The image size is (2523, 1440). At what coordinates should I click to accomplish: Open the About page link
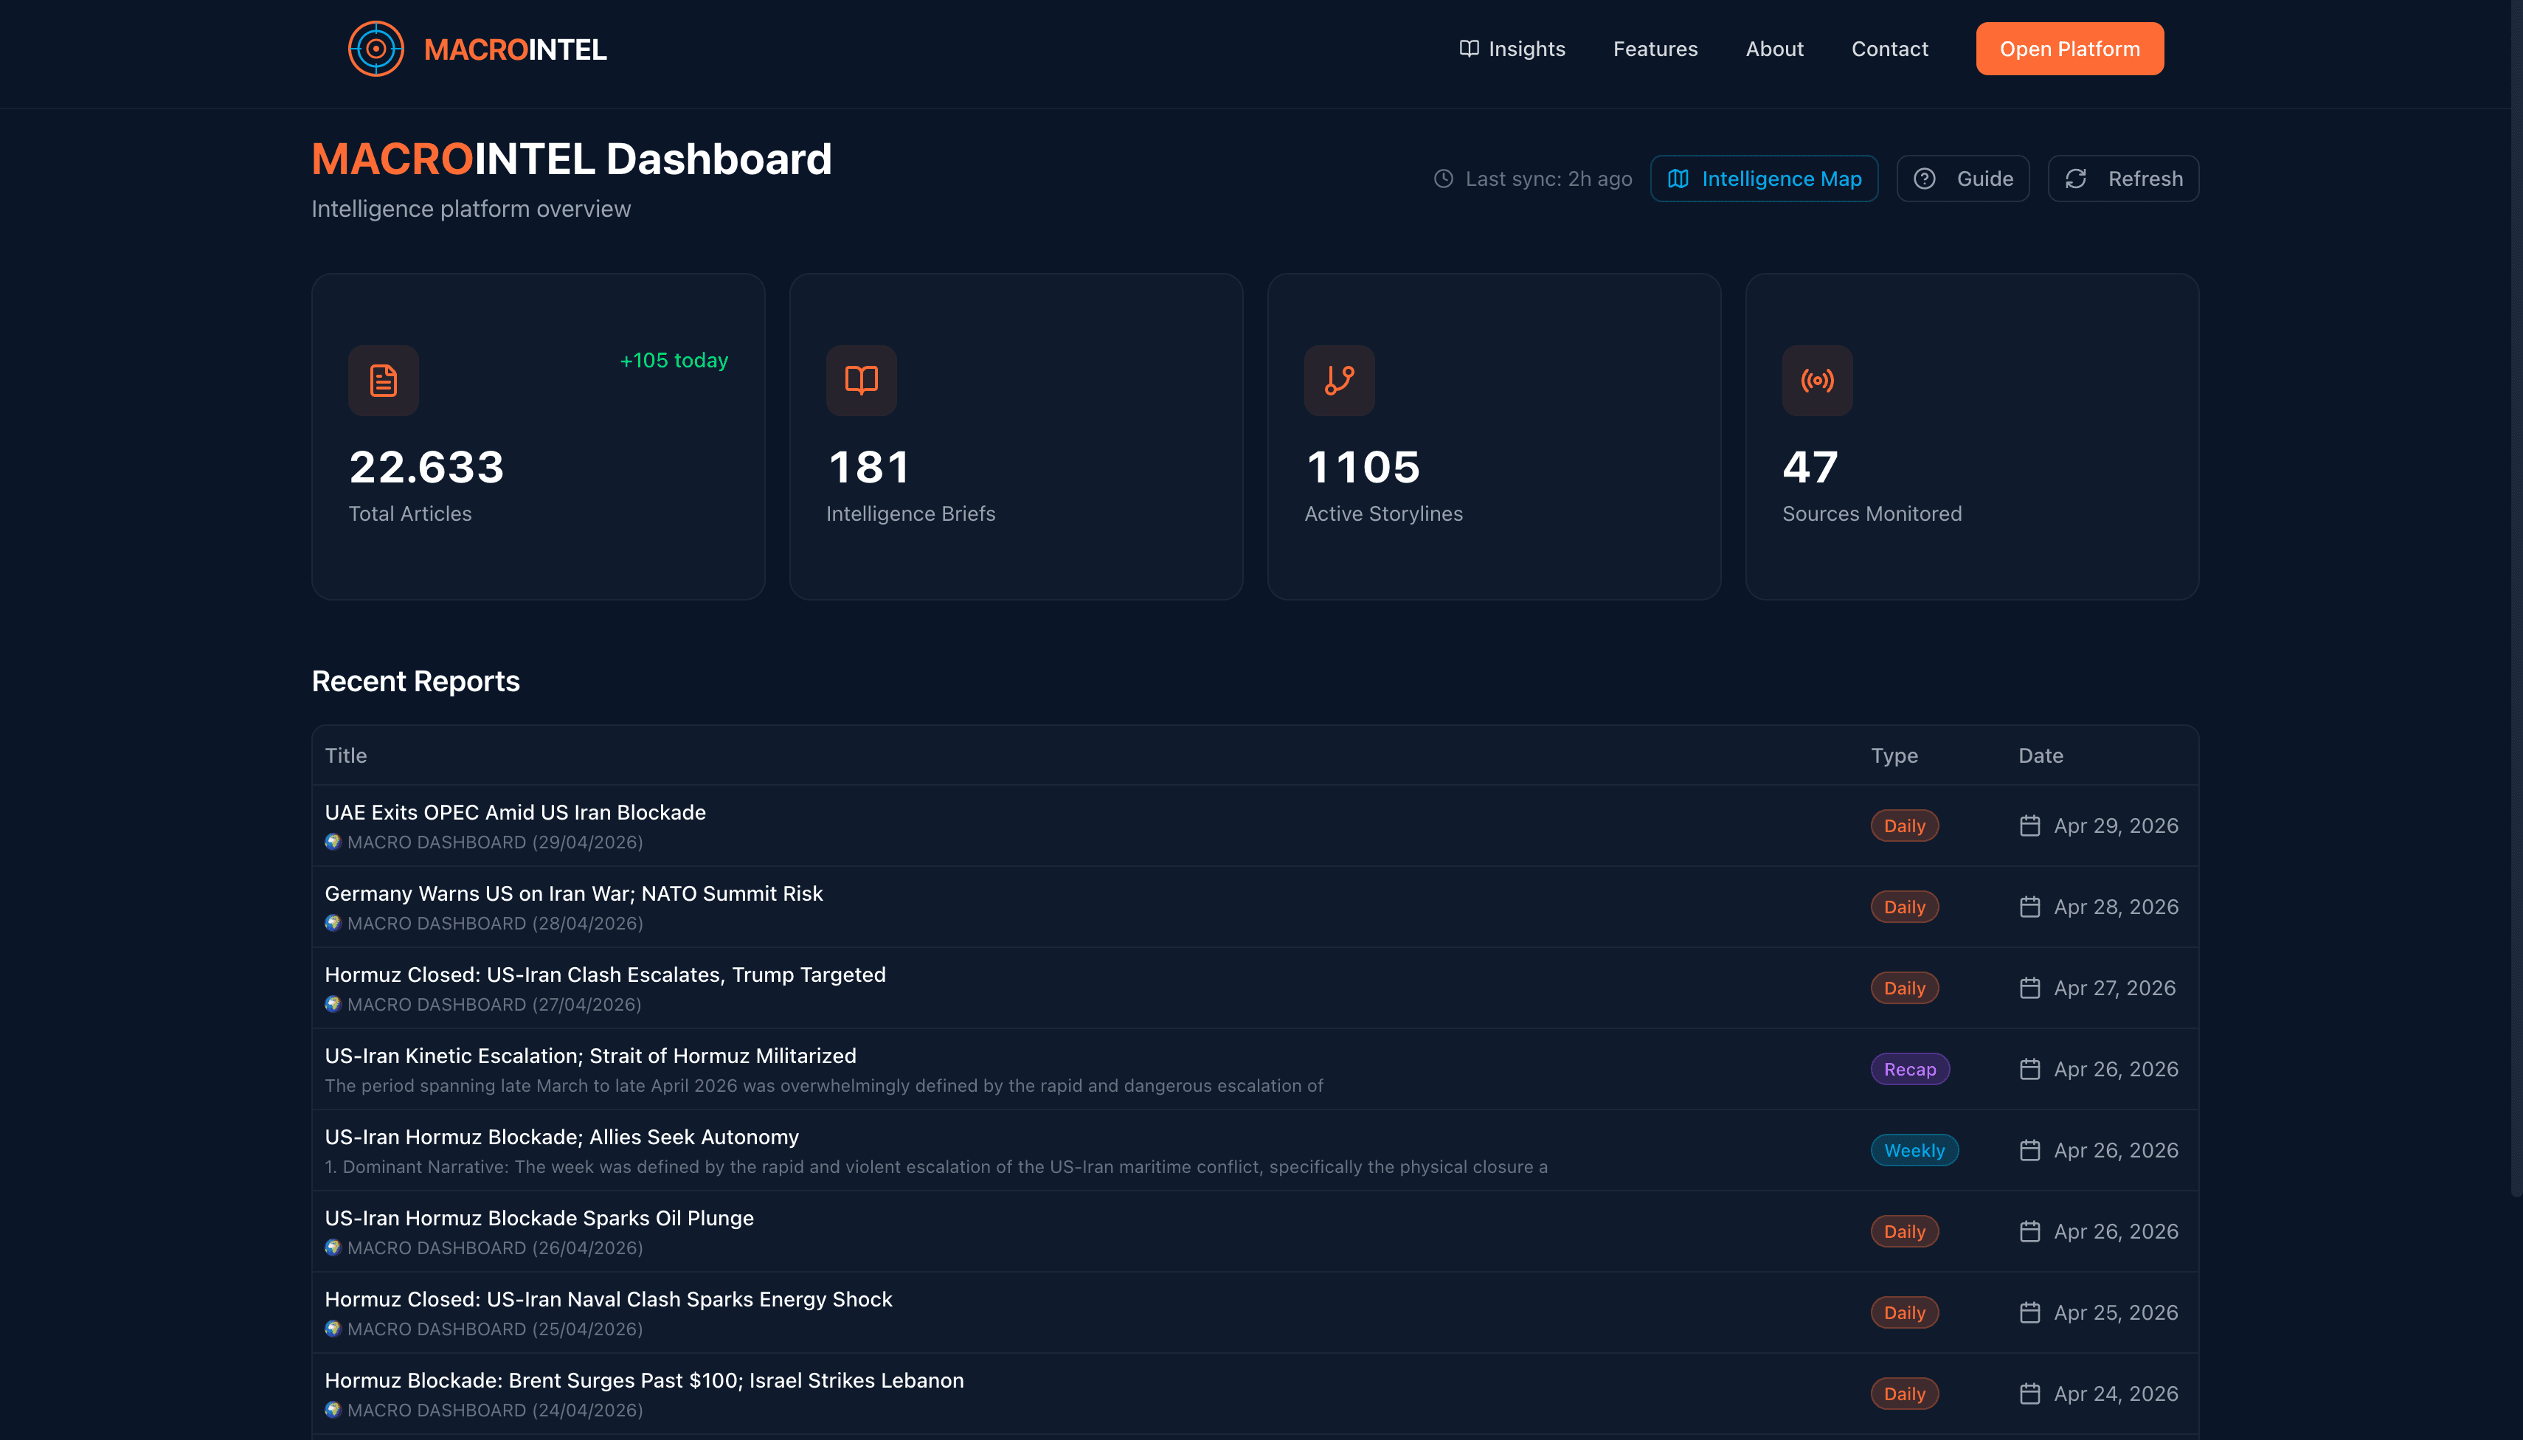1774,49
